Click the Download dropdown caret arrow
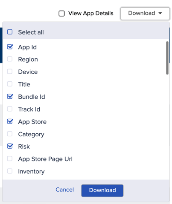This screenshot has width=172, height=204. click(x=160, y=13)
